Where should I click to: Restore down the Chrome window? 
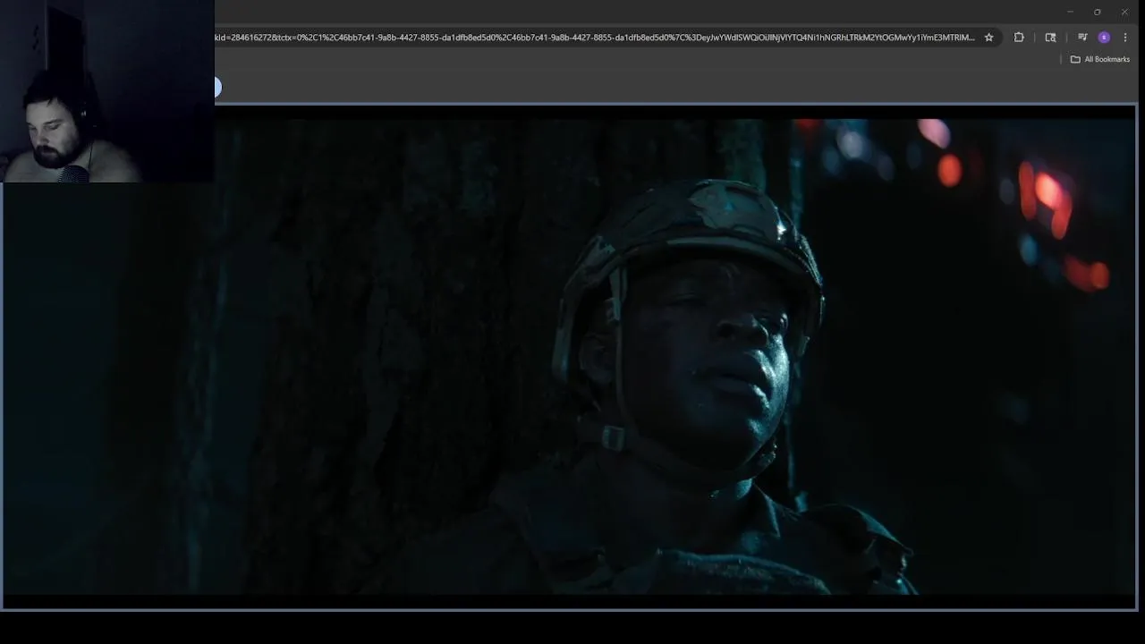pos(1097,12)
